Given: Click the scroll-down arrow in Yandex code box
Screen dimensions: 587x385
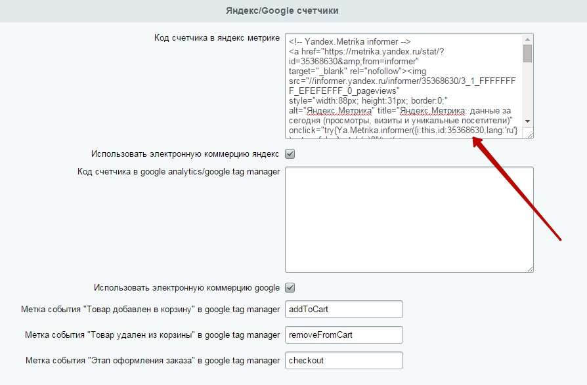Looking at the screenshot, I should coord(527,121).
